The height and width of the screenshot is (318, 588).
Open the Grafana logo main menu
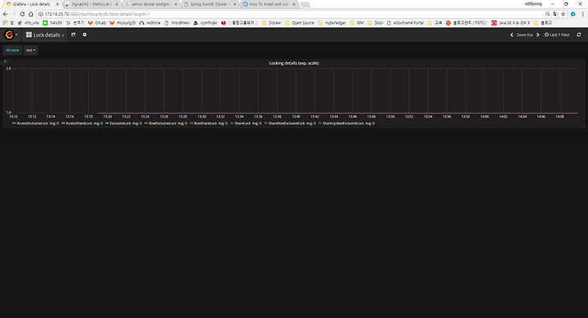[x=11, y=34]
